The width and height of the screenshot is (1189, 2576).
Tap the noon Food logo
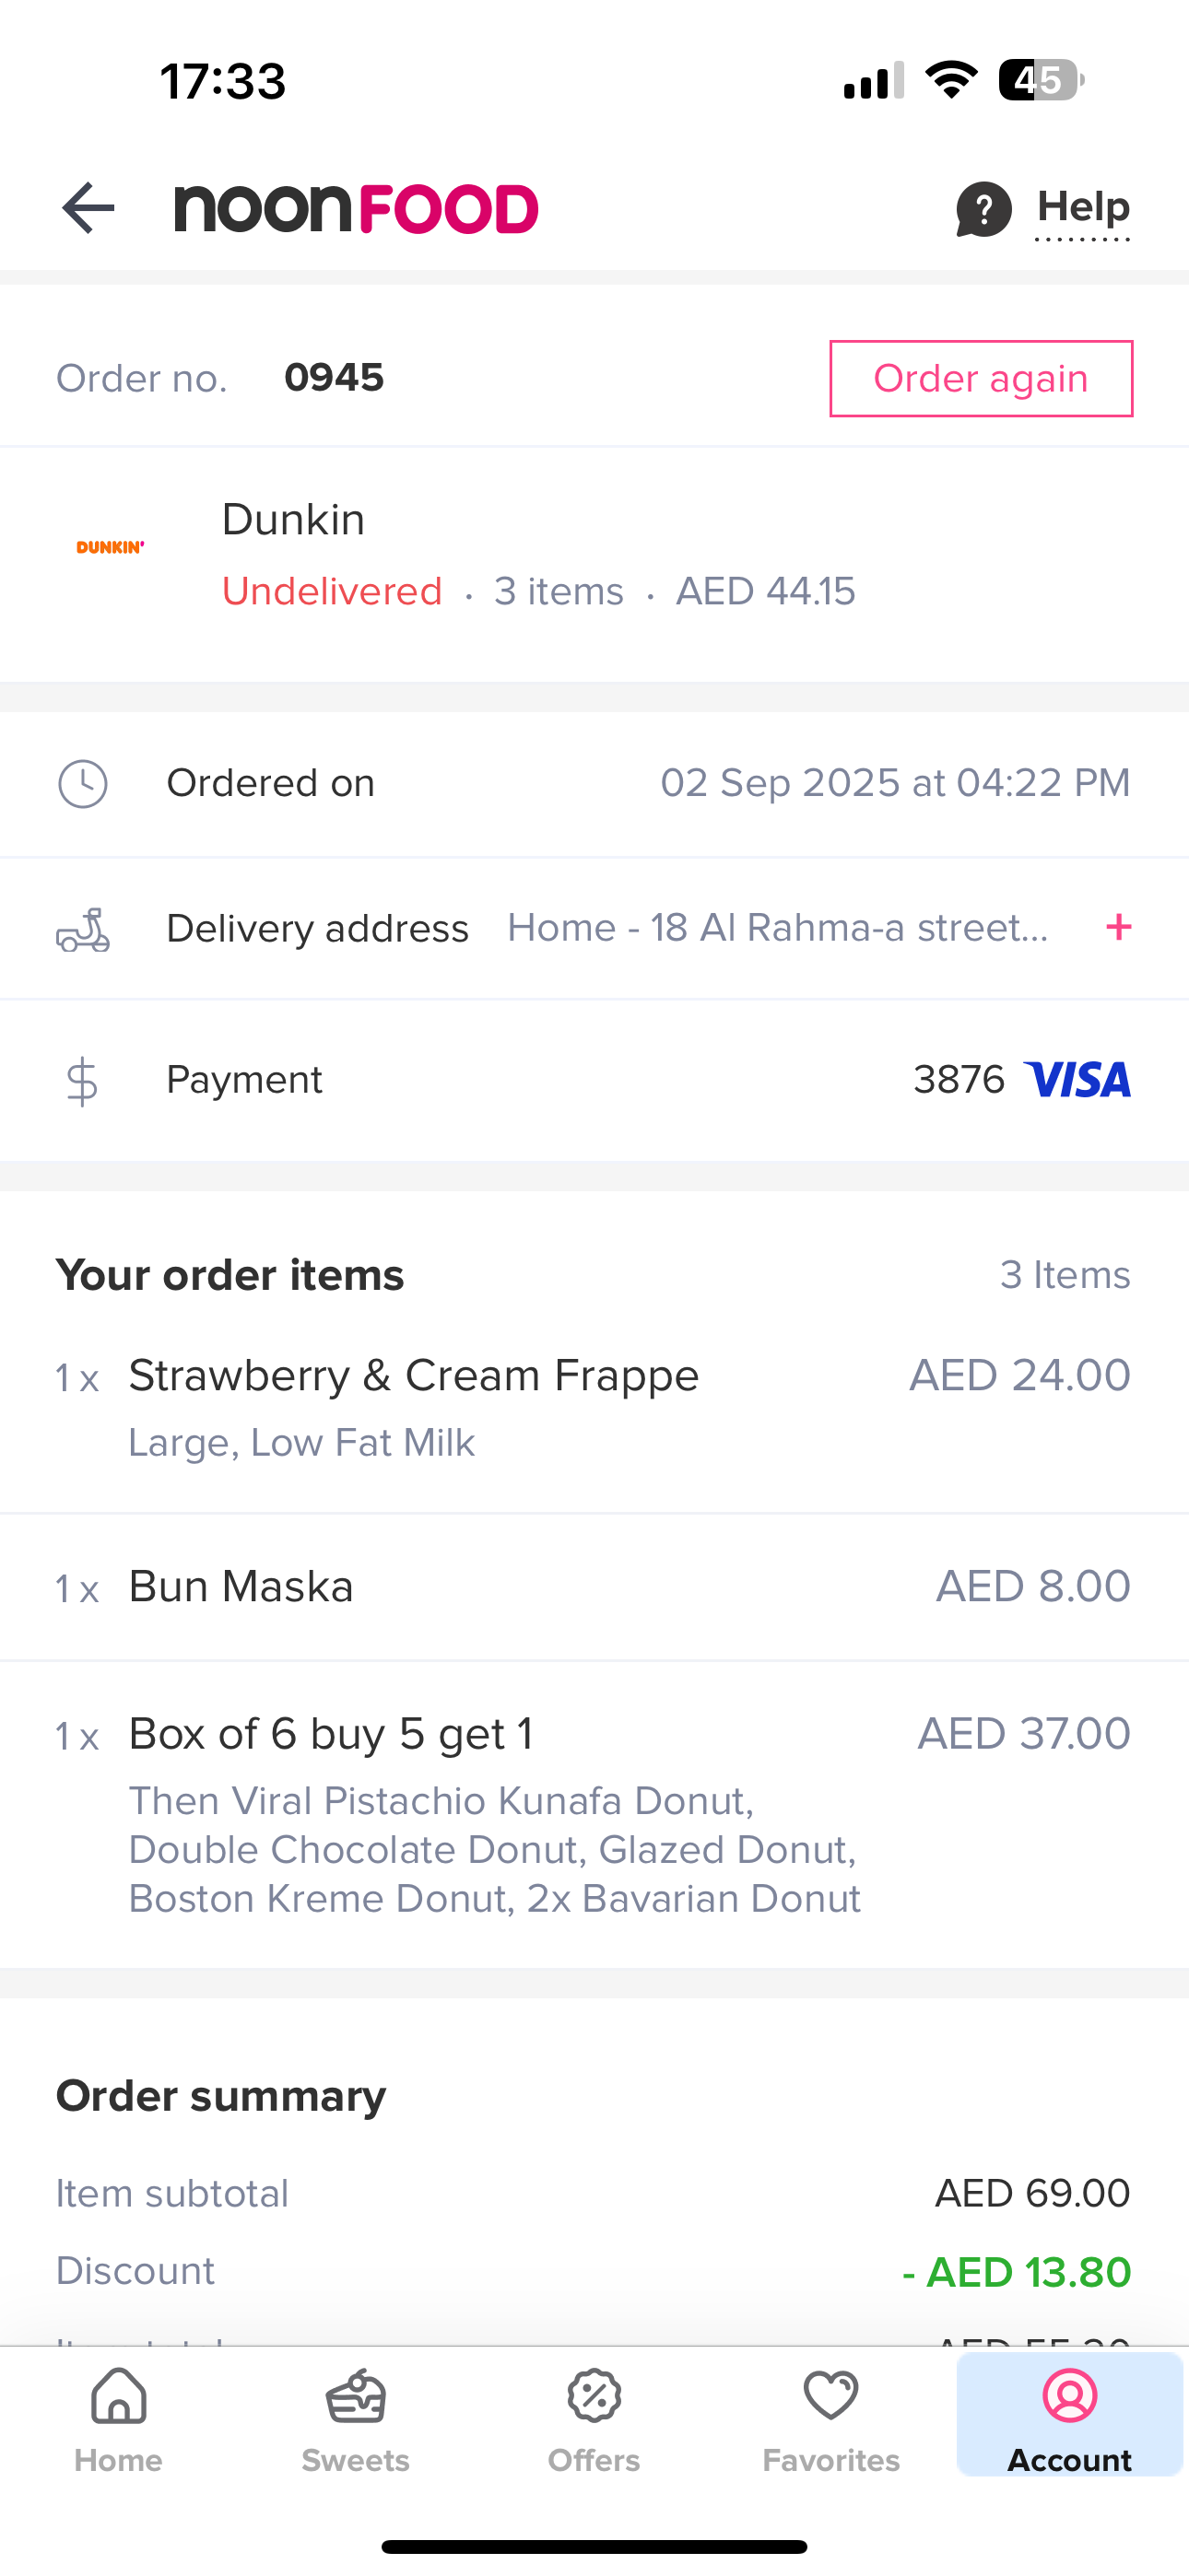[357, 209]
